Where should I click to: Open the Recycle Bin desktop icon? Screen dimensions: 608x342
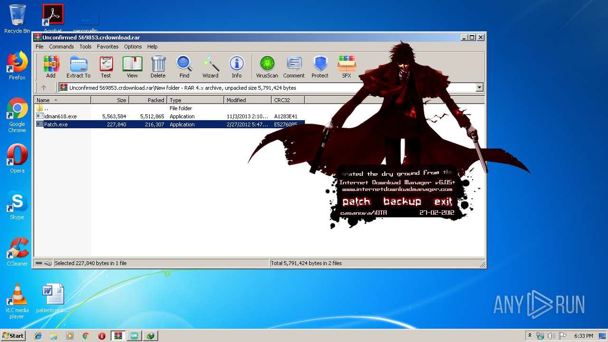click(17, 19)
